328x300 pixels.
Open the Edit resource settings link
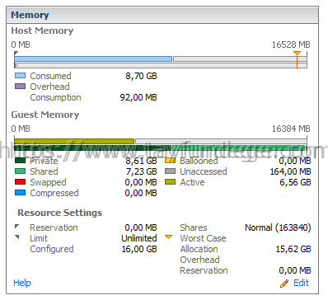click(301, 283)
